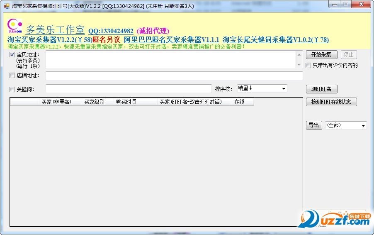This screenshot has height=235, width=374.
Task: Open the export range (全部) dropdown
Action: (346, 125)
